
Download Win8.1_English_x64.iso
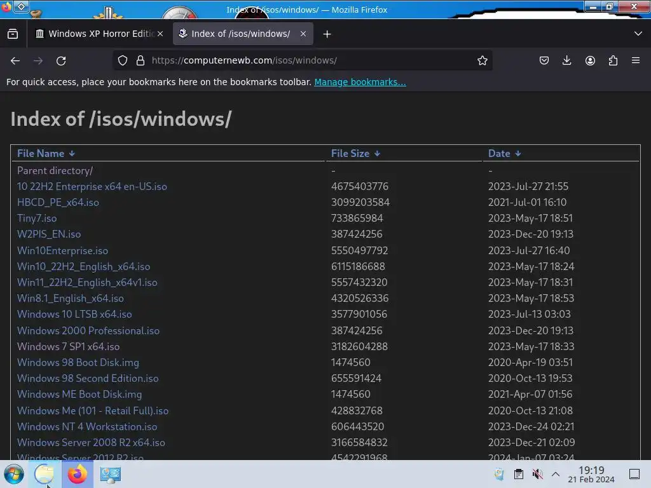(70, 299)
